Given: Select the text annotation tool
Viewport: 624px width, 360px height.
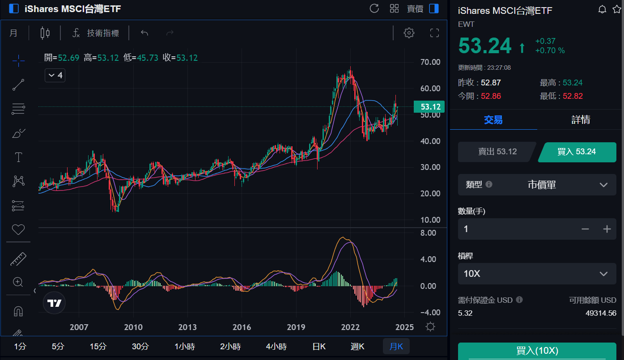Looking at the screenshot, I should [x=18, y=157].
